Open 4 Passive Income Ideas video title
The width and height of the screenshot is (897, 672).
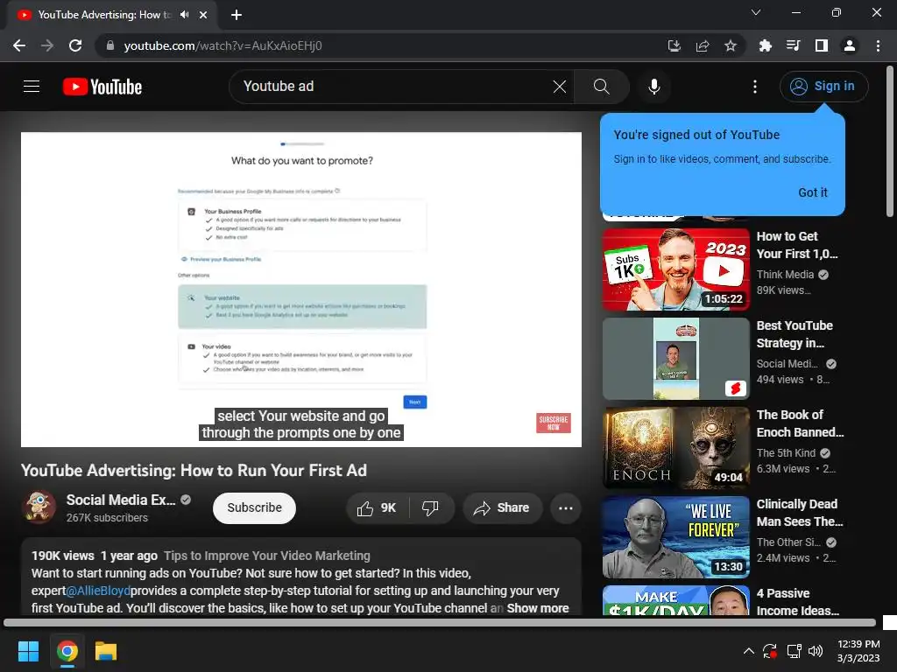tap(797, 602)
